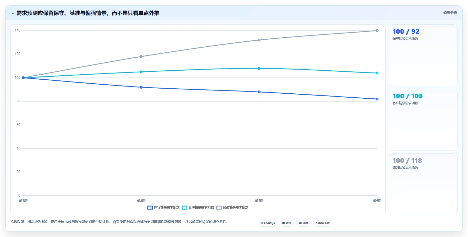The width and height of the screenshot is (468, 237).
Task: Click the 100 y-axis label
Action: coord(17,78)
